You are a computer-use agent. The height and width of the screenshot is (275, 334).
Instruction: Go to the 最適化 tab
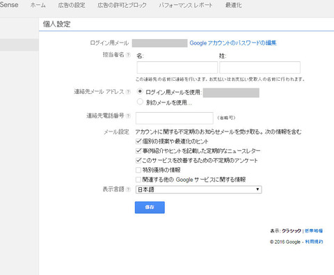point(233,5)
